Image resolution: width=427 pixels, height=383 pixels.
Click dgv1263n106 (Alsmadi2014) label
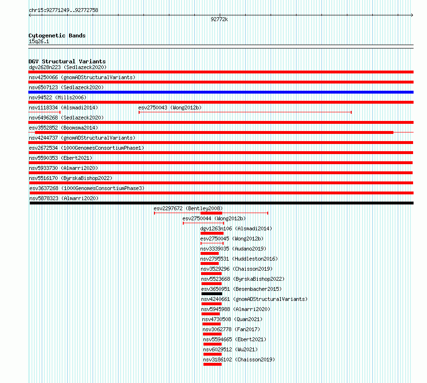236,228
